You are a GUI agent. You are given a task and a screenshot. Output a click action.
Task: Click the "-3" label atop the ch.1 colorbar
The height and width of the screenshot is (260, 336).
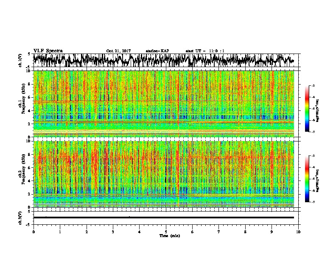coord(313,85)
